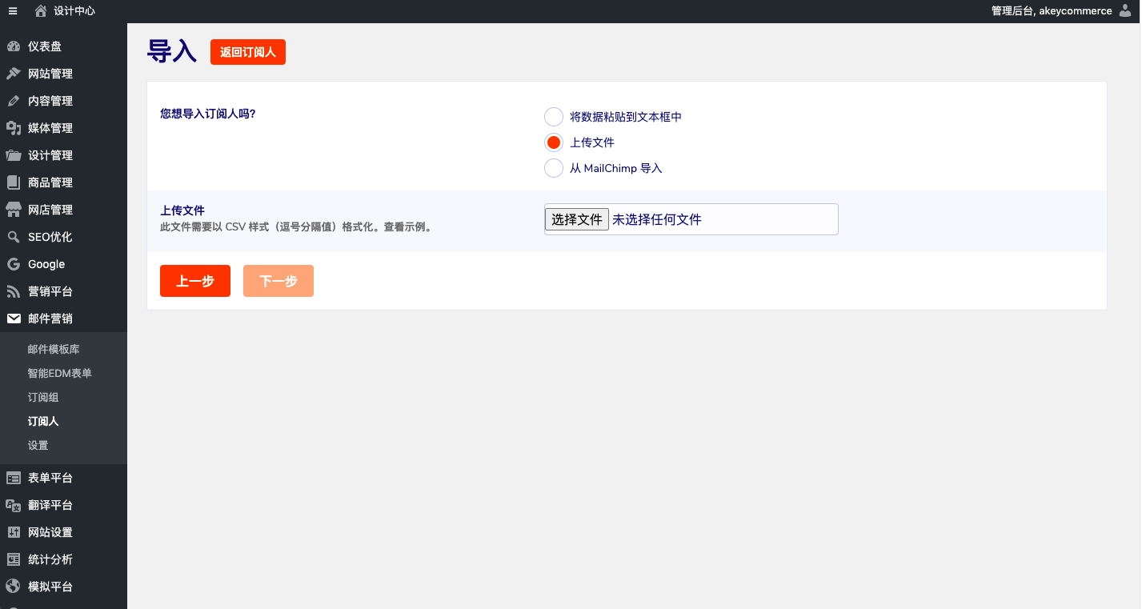Open 营销平台 menu item

click(x=63, y=291)
